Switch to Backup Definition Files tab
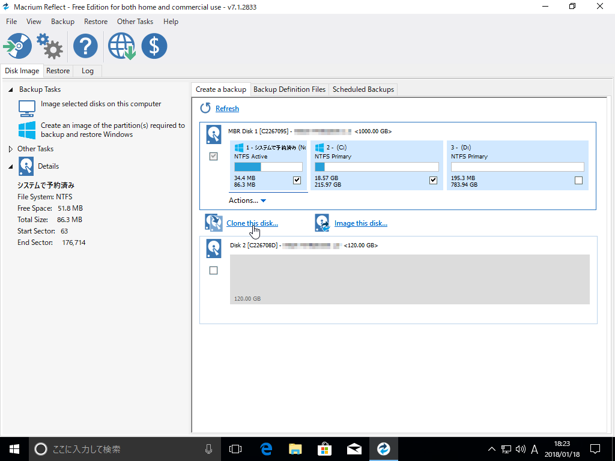The image size is (615, 461). [x=289, y=89]
